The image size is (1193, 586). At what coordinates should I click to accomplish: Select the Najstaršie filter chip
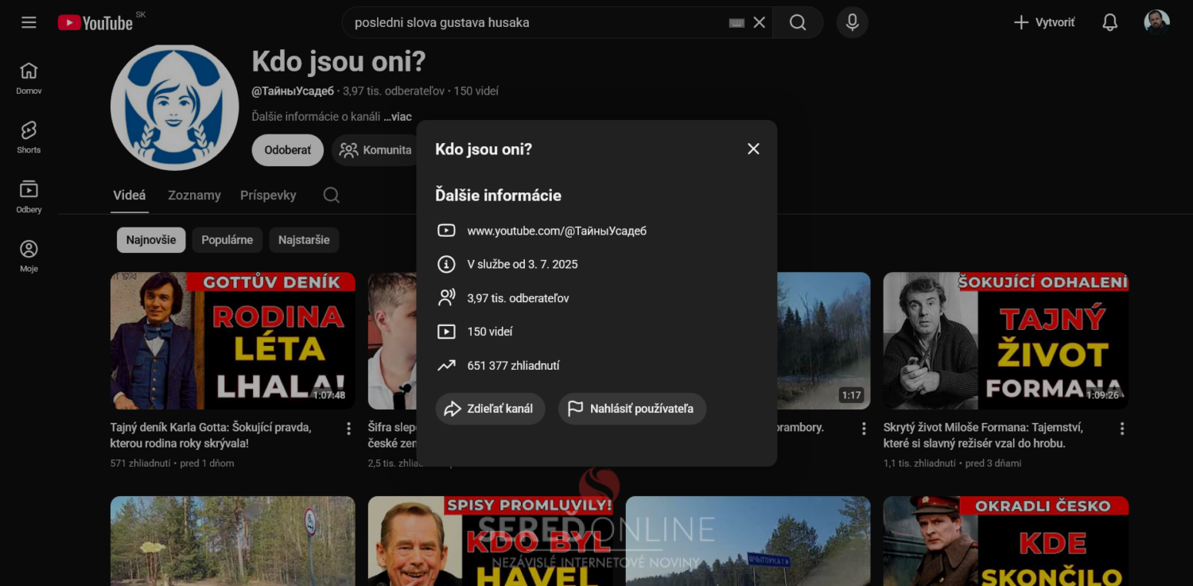point(304,240)
